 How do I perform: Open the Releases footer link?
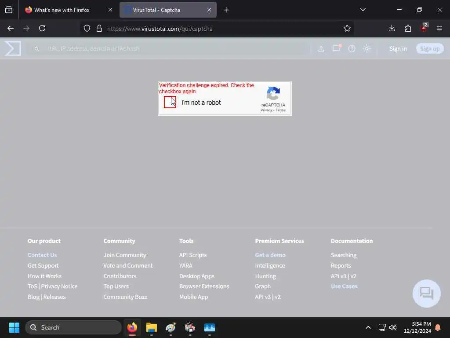click(54, 297)
